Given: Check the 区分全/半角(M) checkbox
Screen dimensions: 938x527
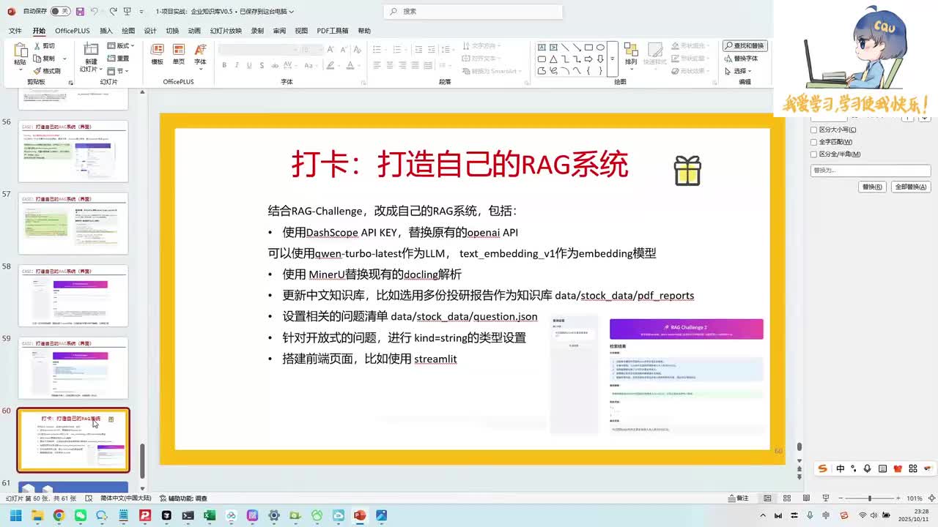Looking at the screenshot, I should (813, 154).
